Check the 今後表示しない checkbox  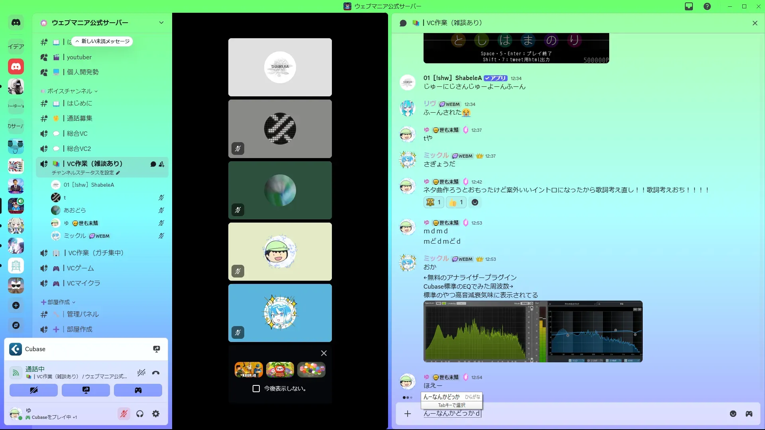256,389
